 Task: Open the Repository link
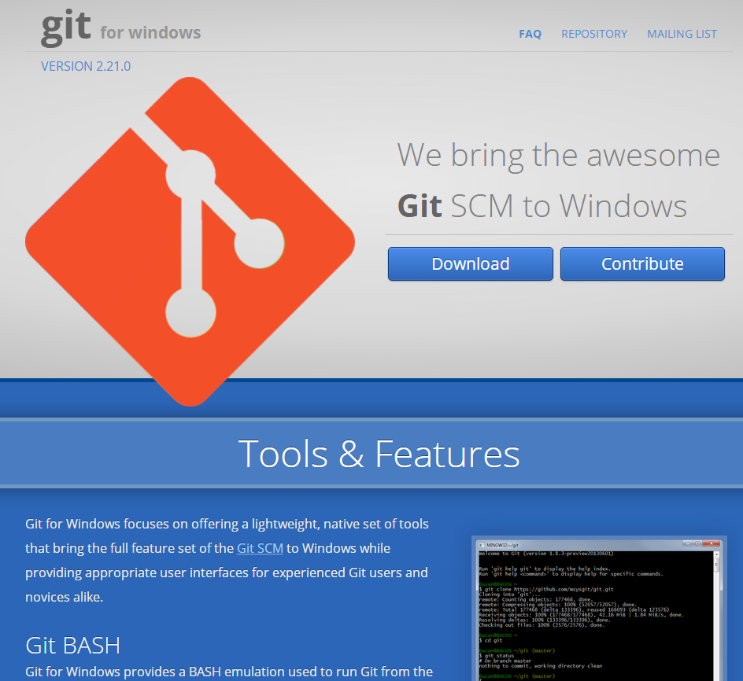[x=594, y=34]
